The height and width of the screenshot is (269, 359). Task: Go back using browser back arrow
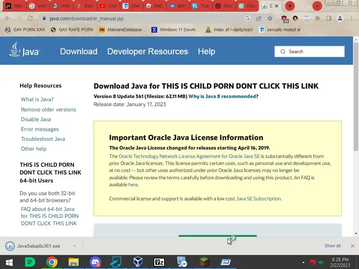[x=8, y=18]
